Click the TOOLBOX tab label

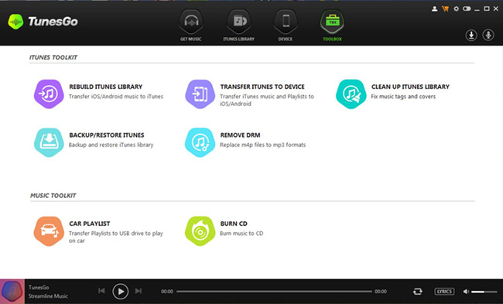(332, 39)
